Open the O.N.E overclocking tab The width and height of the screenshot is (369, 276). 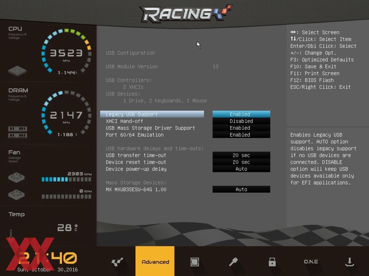[x=311, y=262]
